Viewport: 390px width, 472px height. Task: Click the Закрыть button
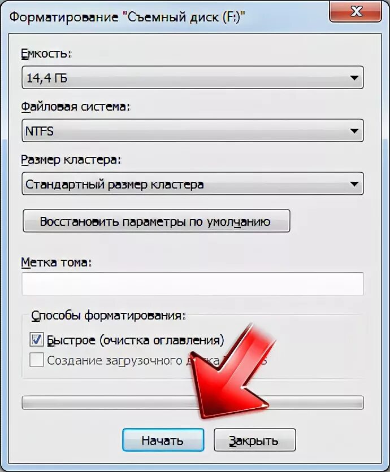(255, 440)
